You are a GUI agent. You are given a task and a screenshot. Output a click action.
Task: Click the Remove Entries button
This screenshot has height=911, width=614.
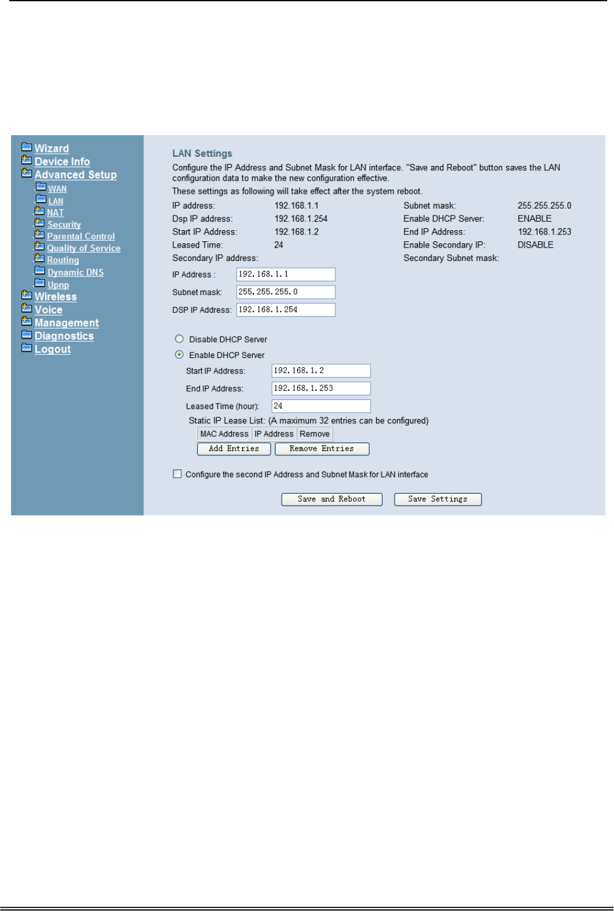click(322, 449)
